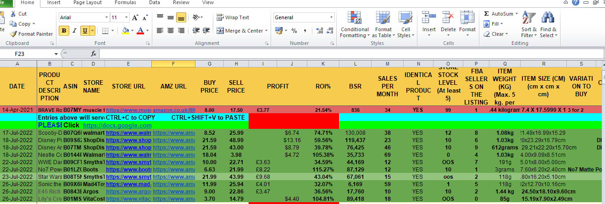The width and height of the screenshot is (605, 204).
Task: Switch to the Formulas tab
Action: click(125, 3)
